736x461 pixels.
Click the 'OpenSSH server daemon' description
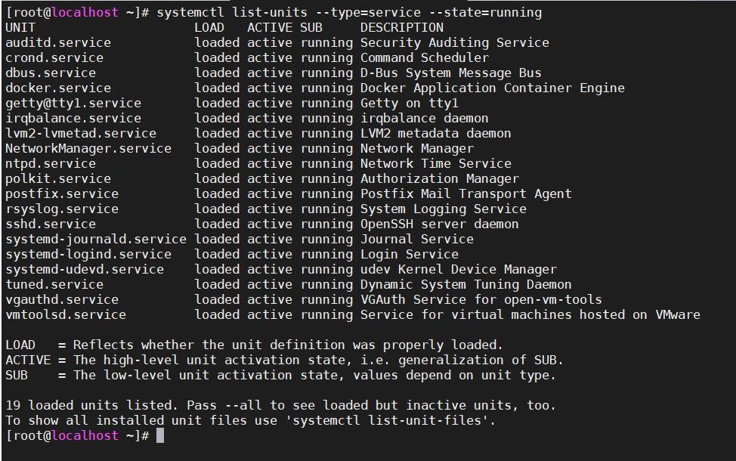pyautogui.click(x=439, y=224)
